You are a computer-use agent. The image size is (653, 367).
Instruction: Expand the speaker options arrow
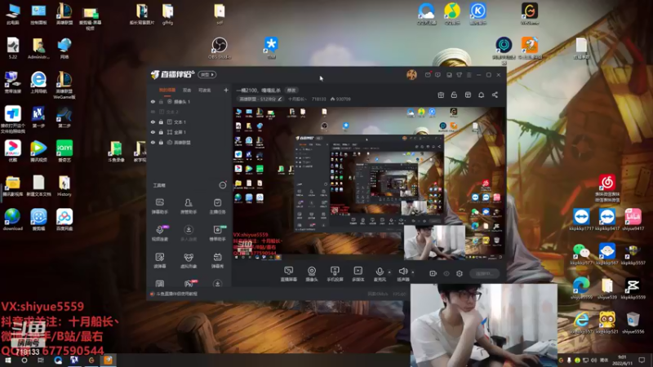click(413, 272)
